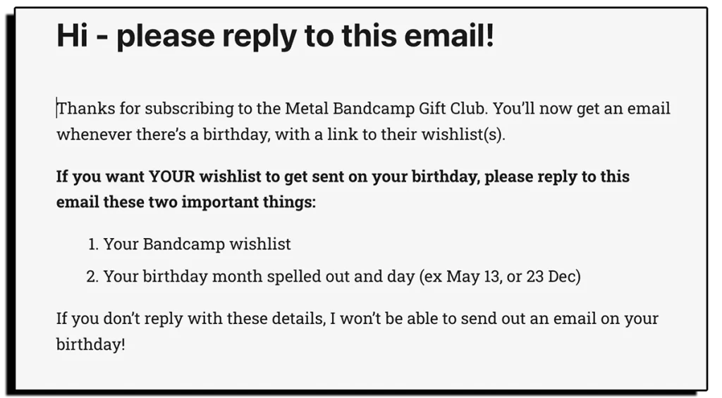Click the heading "Hi - please reply to this email!"
The height and width of the screenshot is (398, 722).
point(275,37)
